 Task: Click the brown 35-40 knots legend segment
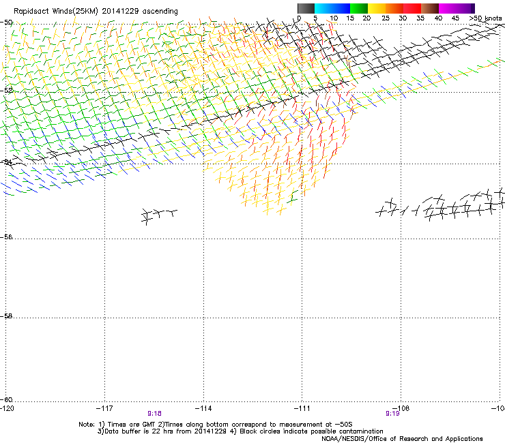coord(430,8)
